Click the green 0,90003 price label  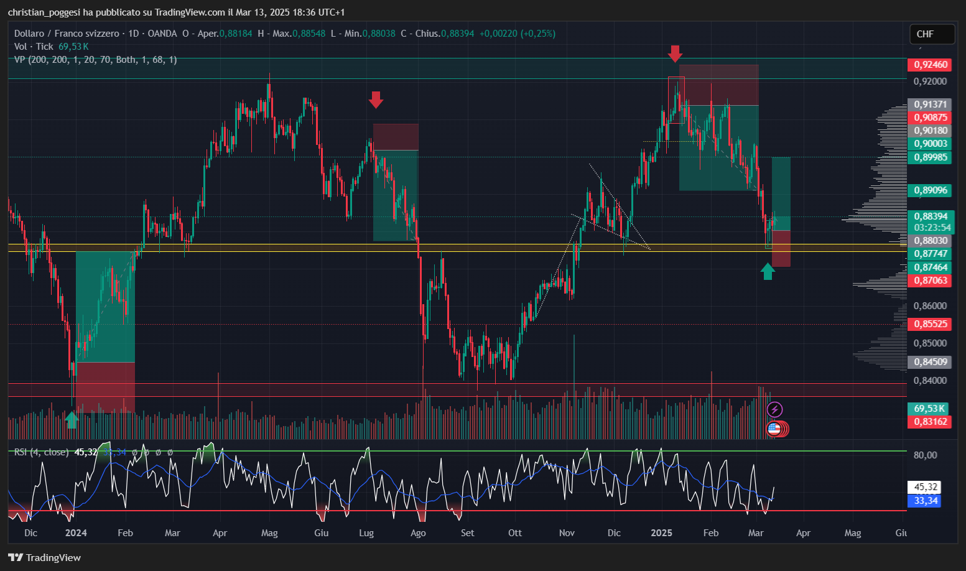click(931, 144)
